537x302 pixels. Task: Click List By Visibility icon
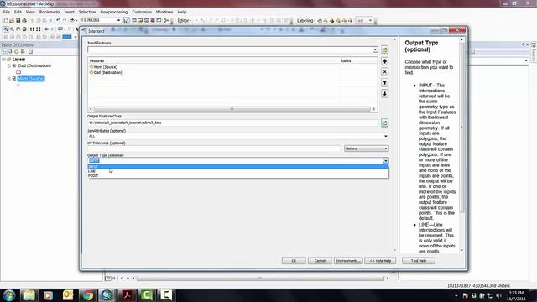click(x=16, y=52)
